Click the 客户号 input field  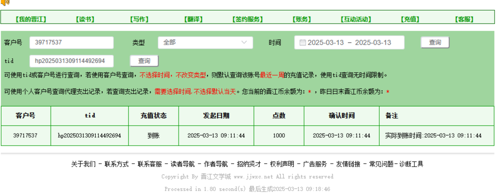pyautogui.click(x=71, y=42)
